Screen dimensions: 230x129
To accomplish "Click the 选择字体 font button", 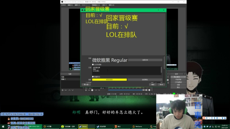I will pos(145,60).
